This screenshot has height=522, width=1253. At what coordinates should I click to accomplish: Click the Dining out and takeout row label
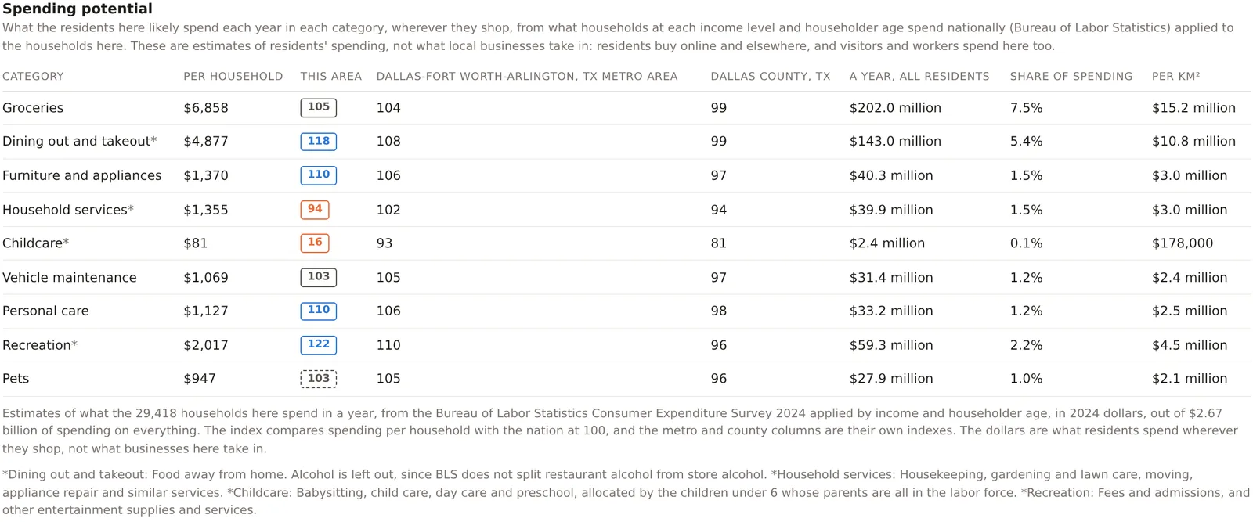[x=79, y=141]
